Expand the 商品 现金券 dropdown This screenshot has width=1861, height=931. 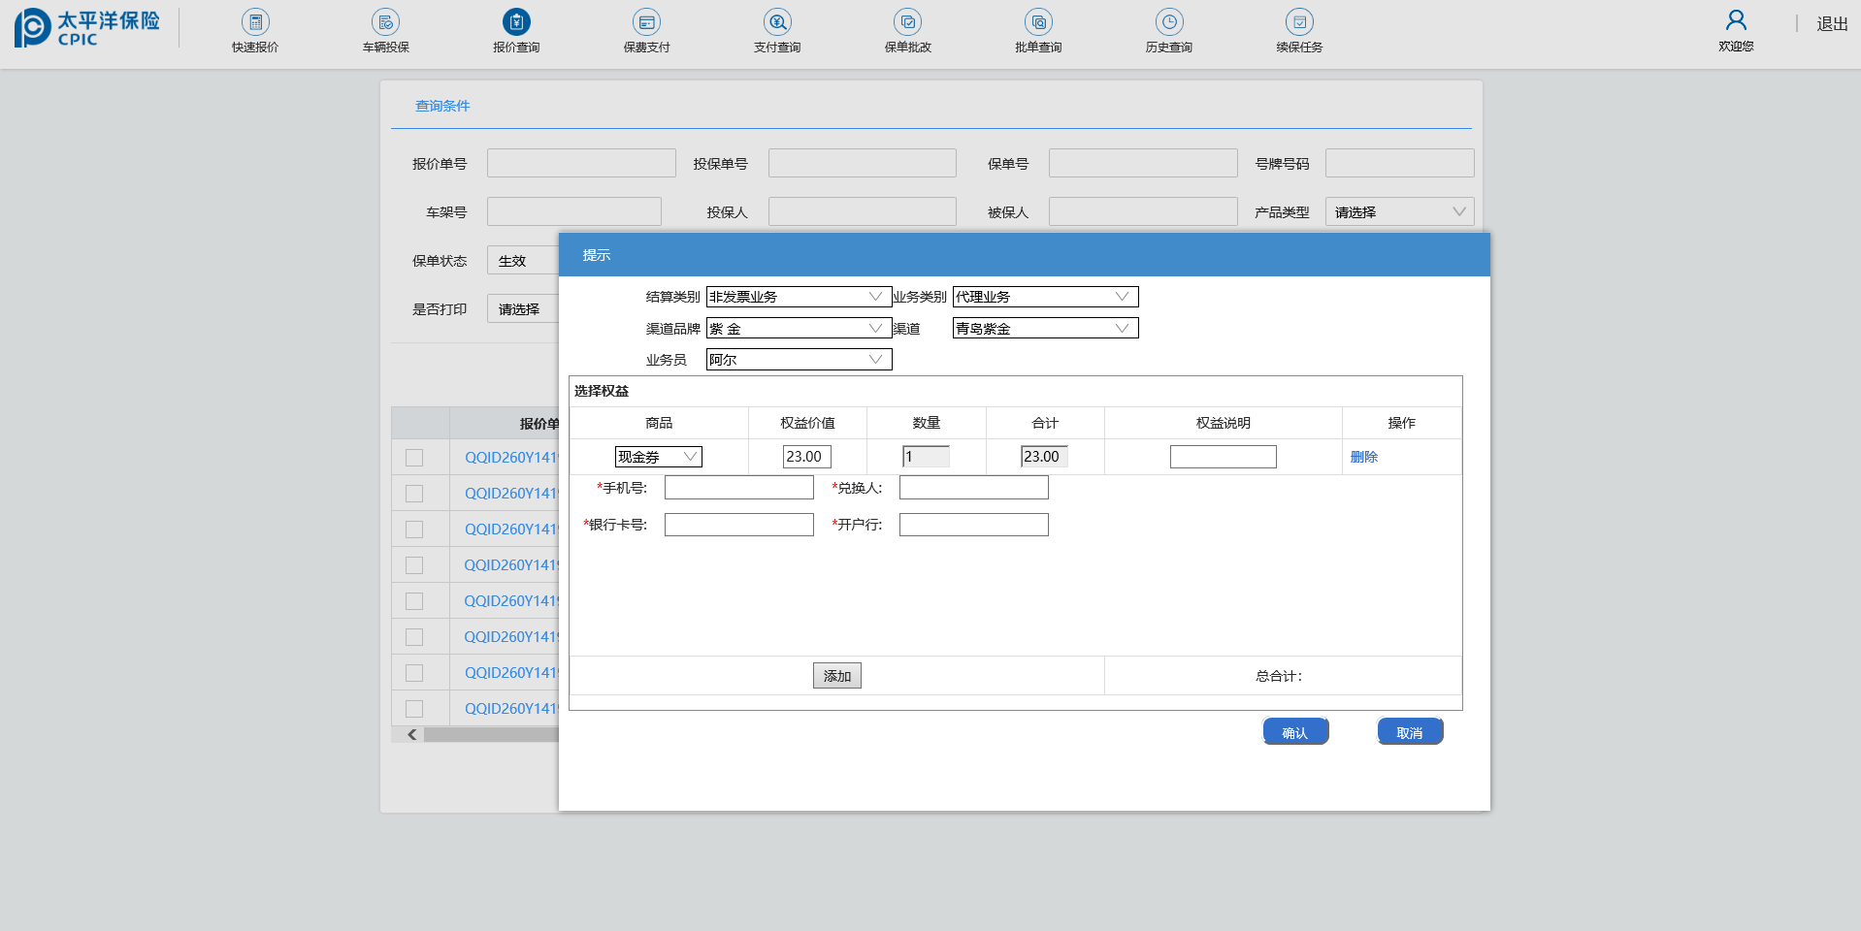[658, 457]
